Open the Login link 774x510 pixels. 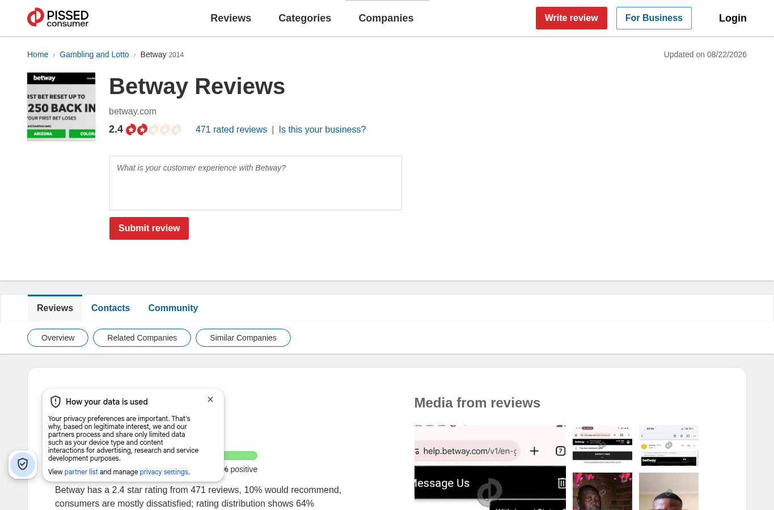733,18
